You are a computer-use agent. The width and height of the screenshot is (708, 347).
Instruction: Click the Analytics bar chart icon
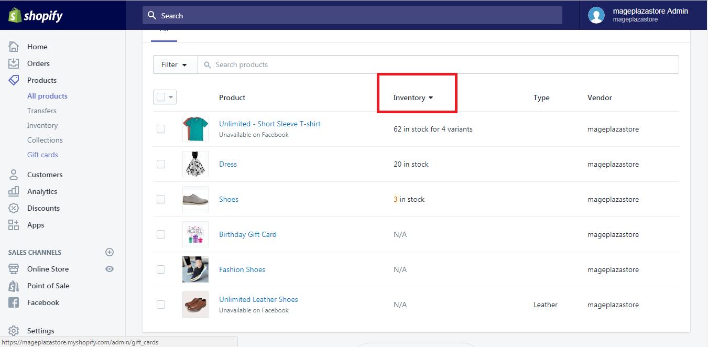[x=14, y=191]
